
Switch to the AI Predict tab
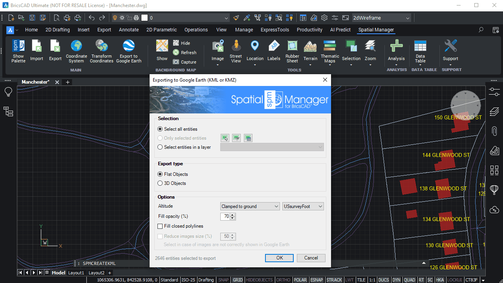click(340, 30)
